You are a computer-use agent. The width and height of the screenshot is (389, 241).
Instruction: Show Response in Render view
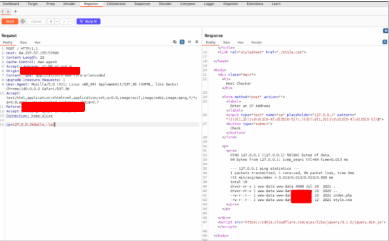[256, 42]
